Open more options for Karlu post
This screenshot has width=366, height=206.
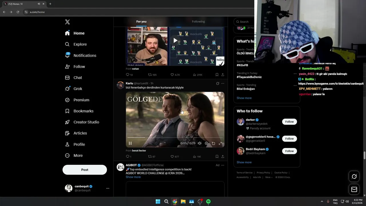223,84
